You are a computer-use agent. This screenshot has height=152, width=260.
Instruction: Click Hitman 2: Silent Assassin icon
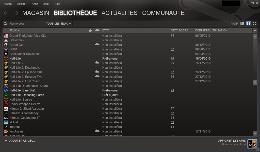(6, 109)
